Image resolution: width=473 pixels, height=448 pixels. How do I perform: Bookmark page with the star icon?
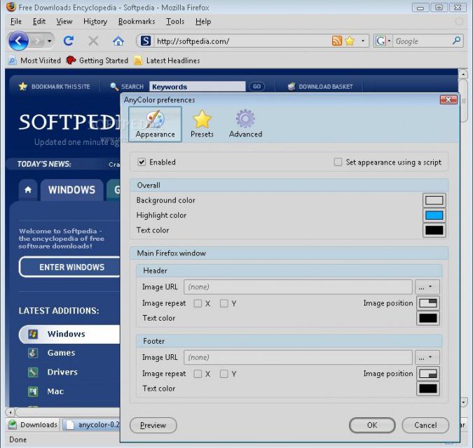point(350,41)
